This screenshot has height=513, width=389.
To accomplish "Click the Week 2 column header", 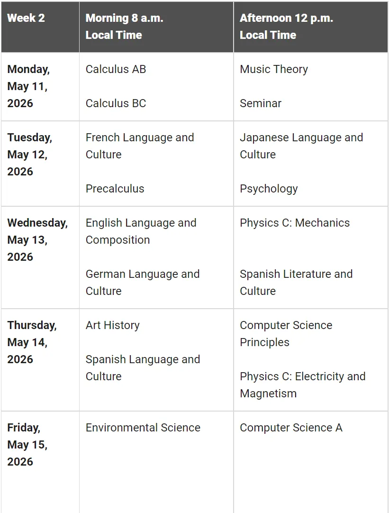I will pos(26,18).
